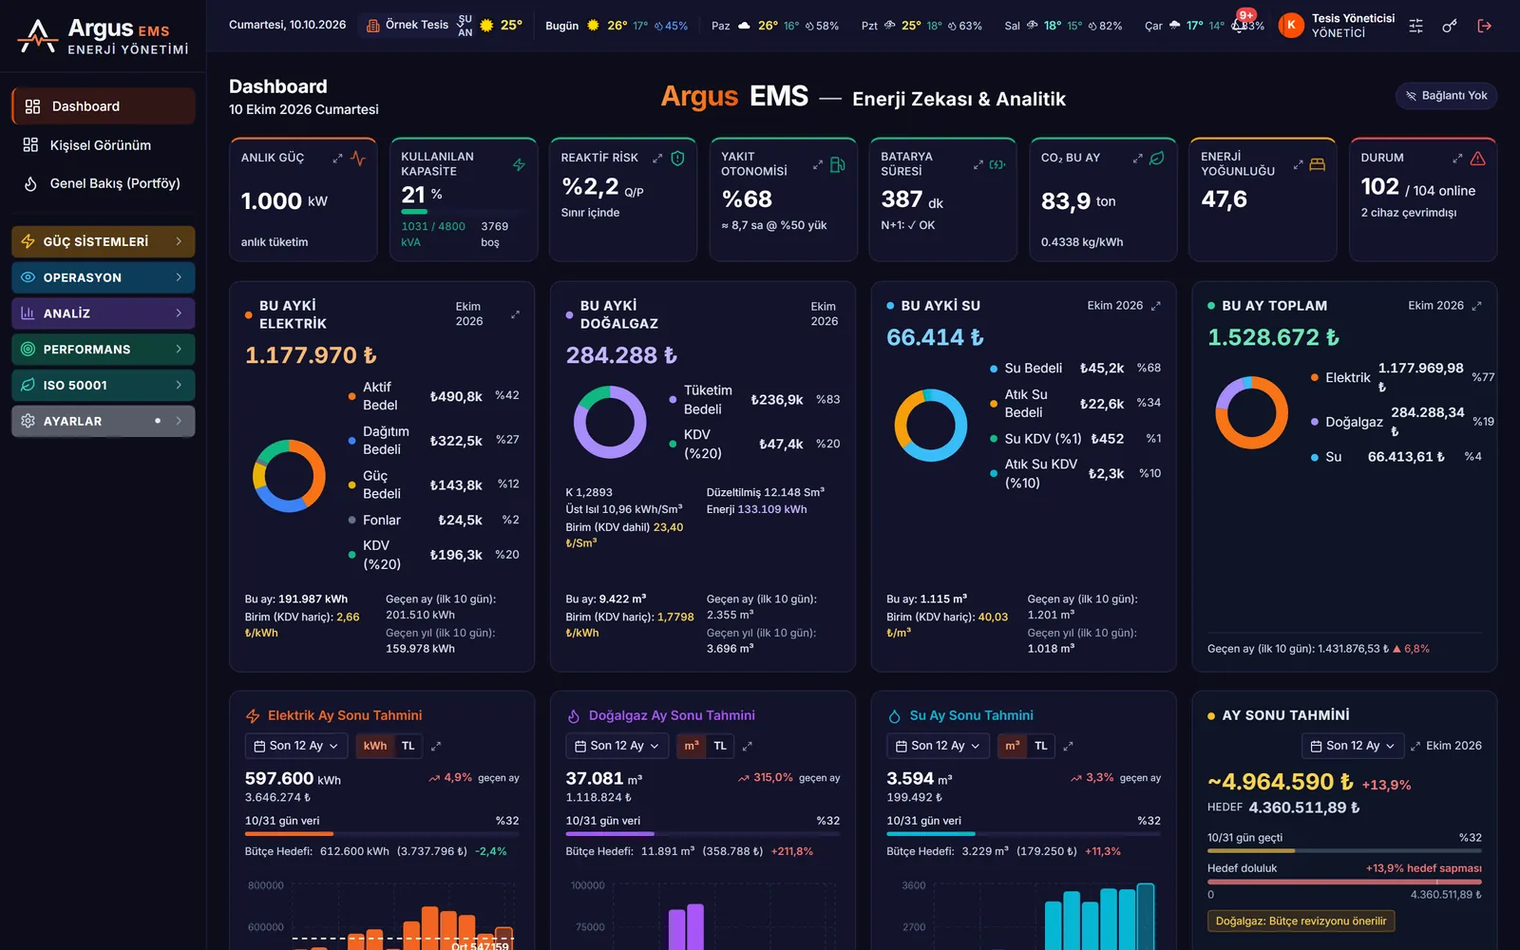Open Son 12 Ay dropdown in AY SONU TAHMİNİ

tap(1353, 746)
